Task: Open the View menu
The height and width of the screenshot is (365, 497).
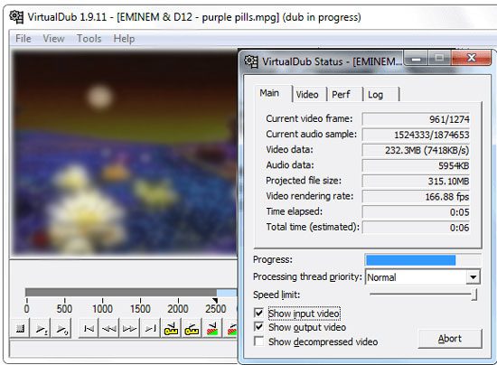Action: pyautogui.click(x=53, y=39)
